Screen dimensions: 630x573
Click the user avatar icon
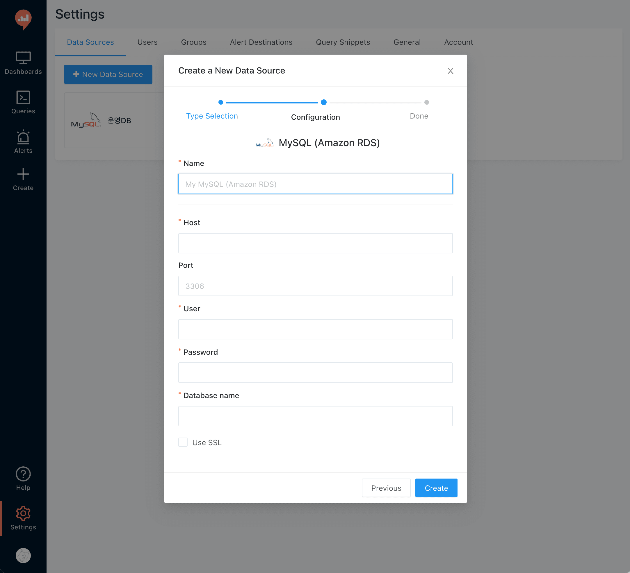23,556
